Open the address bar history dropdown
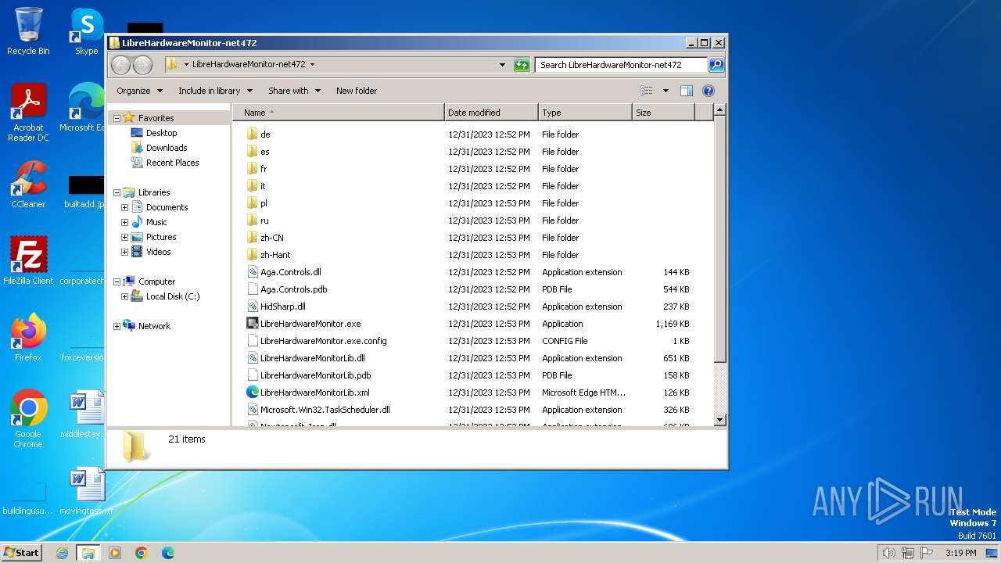The height and width of the screenshot is (563, 1001). (x=502, y=65)
